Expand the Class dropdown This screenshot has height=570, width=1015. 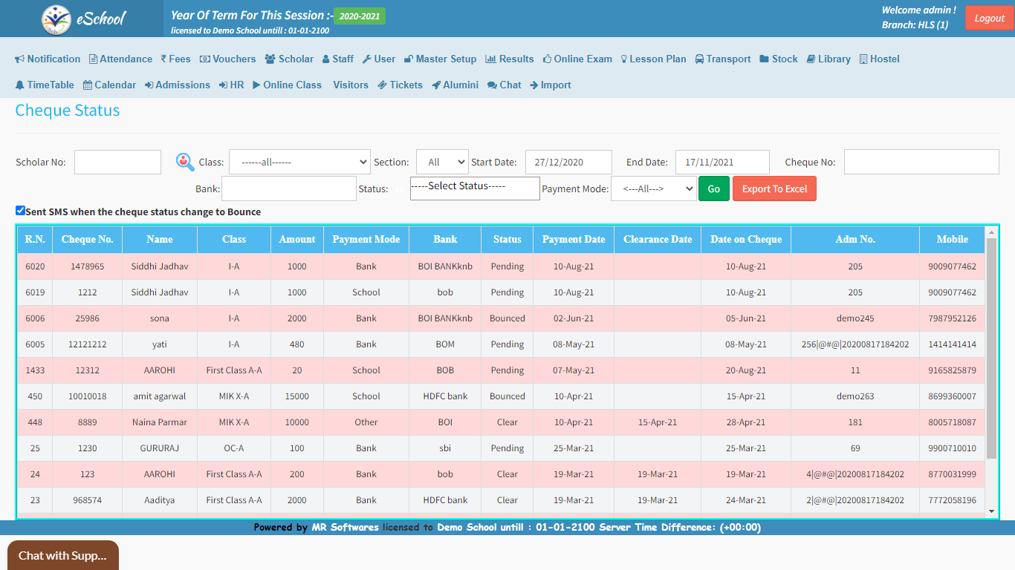299,162
